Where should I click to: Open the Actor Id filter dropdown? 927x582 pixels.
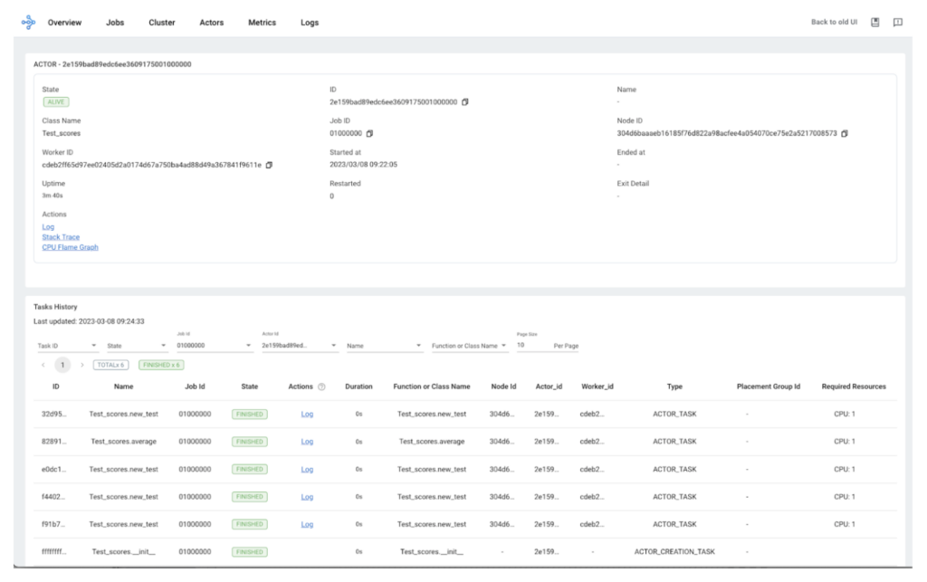292,345
